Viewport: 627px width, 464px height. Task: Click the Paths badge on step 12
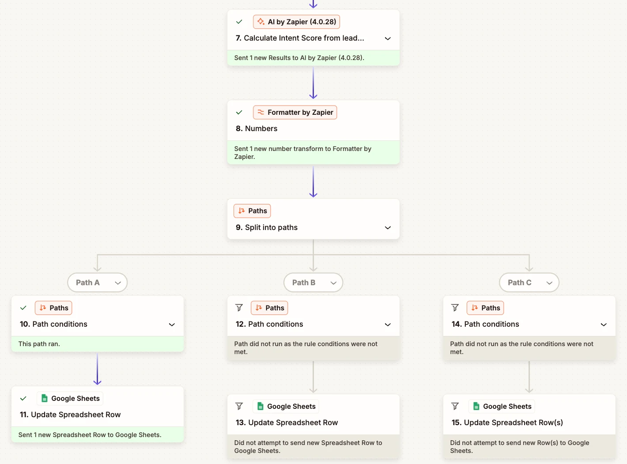[x=269, y=308]
